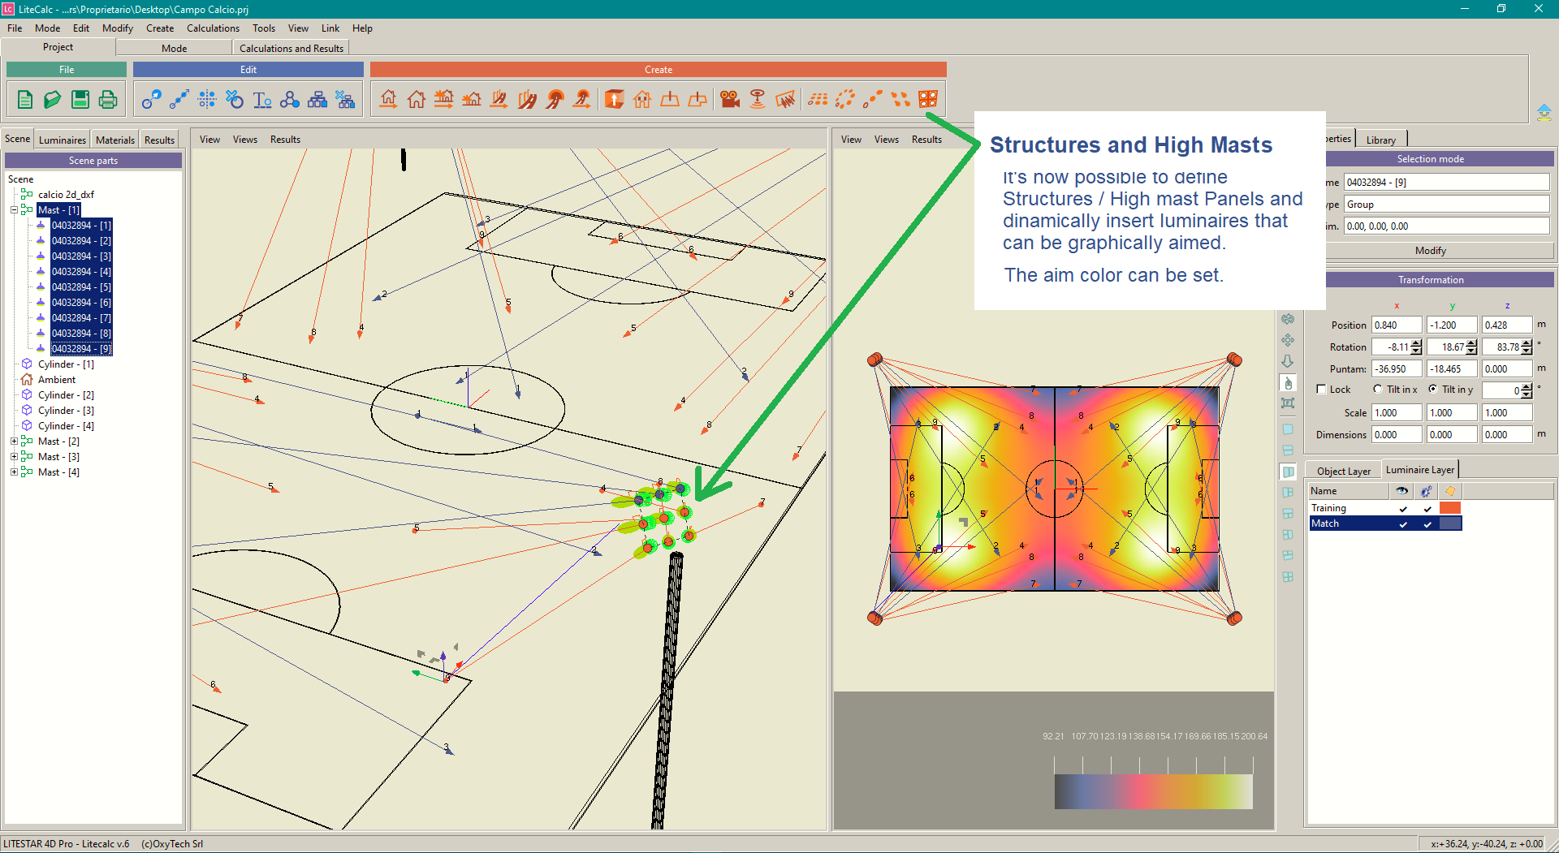1559x853 pixels.
Task: Click the orange video camera icon
Action: tap(730, 99)
